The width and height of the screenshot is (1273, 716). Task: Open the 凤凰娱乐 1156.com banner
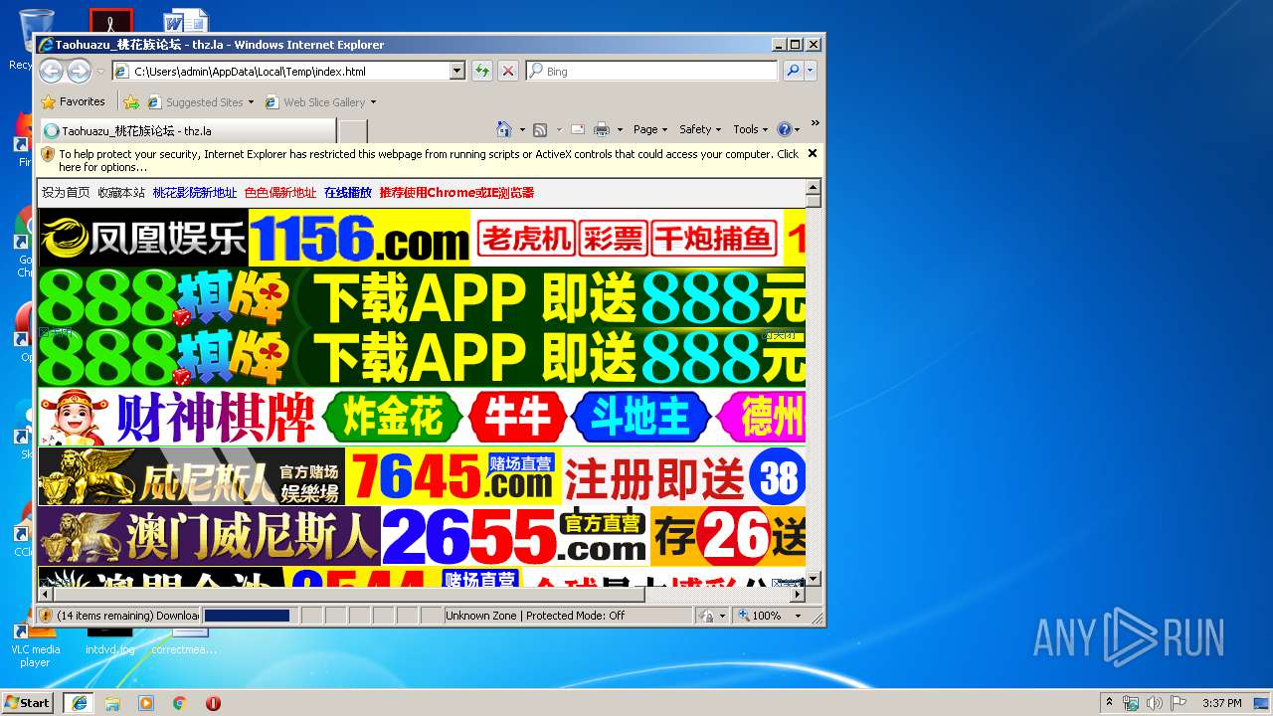[x=422, y=238]
